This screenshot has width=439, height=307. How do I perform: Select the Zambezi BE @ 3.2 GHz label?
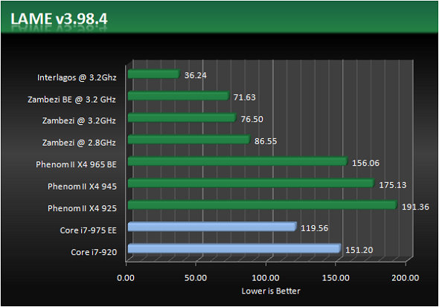click(71, 100)
